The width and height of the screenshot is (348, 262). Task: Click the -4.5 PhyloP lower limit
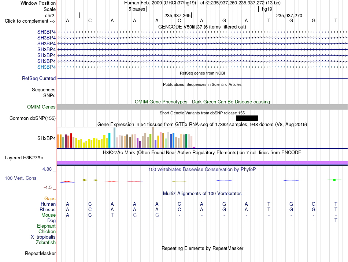pyautogui.click(x=48, y=187)
